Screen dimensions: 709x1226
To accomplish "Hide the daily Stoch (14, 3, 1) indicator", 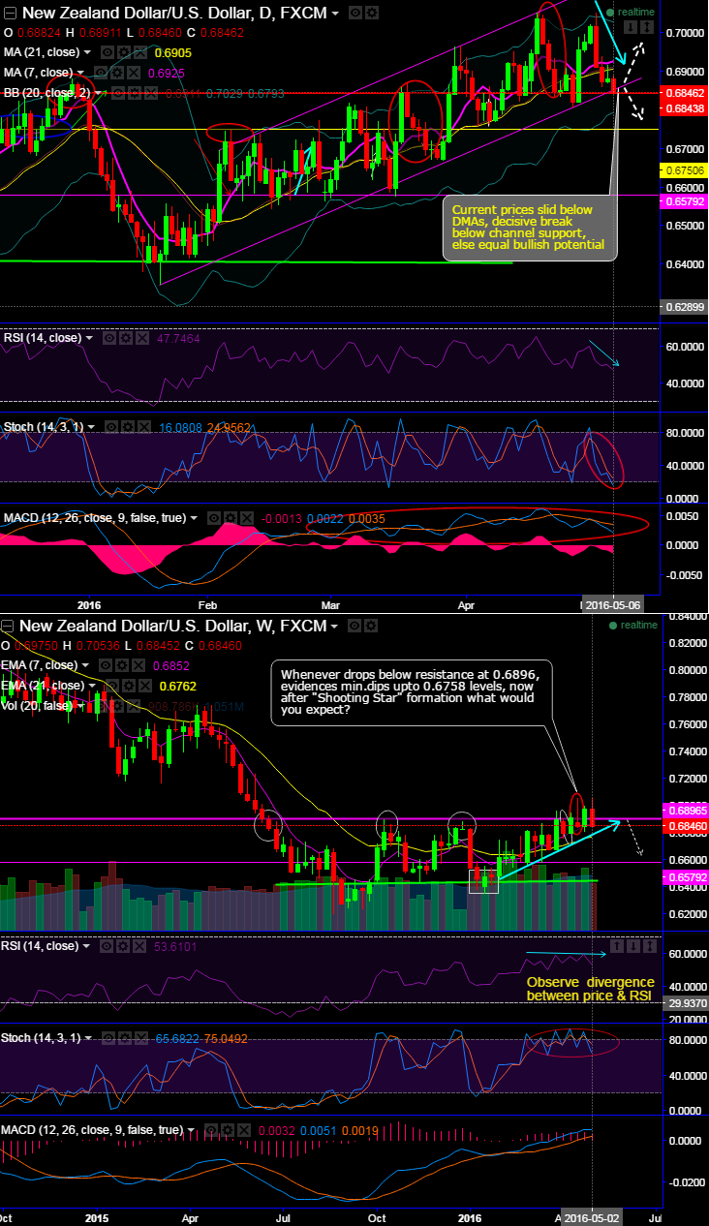I will pyautogui.click(x=109, y=426).
